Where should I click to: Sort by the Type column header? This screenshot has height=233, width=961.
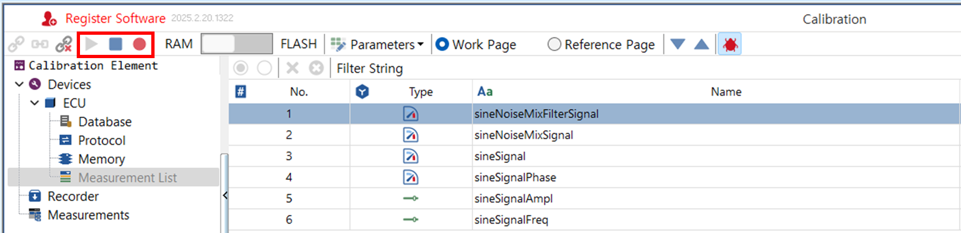pyautogui.click(x=421, y=92)
